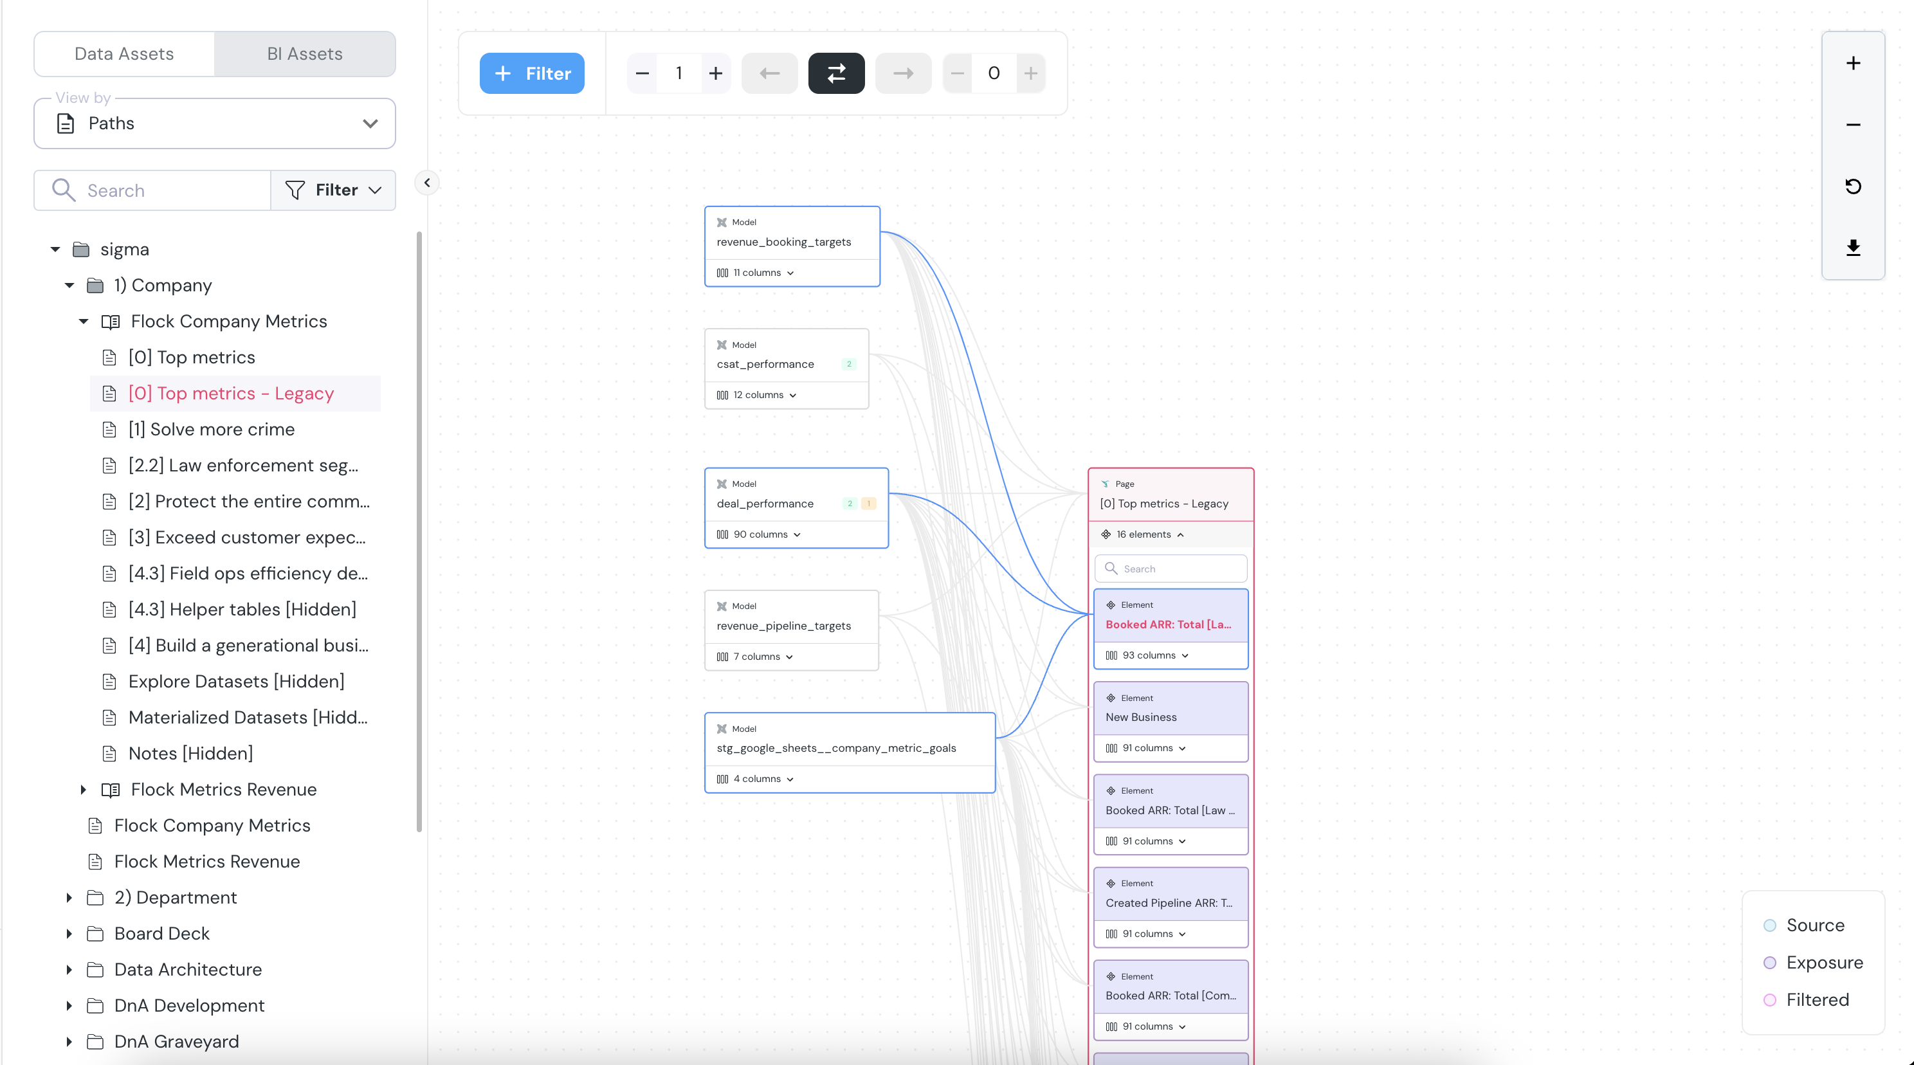Viewport: 1914px width, 1065px height.
Task: Open [1] Solve more crime page
Action: tap(211, 430)
